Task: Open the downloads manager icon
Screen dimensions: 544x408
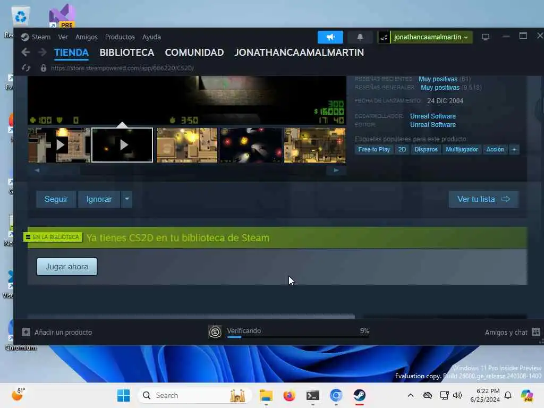Action: pos(215,331)
